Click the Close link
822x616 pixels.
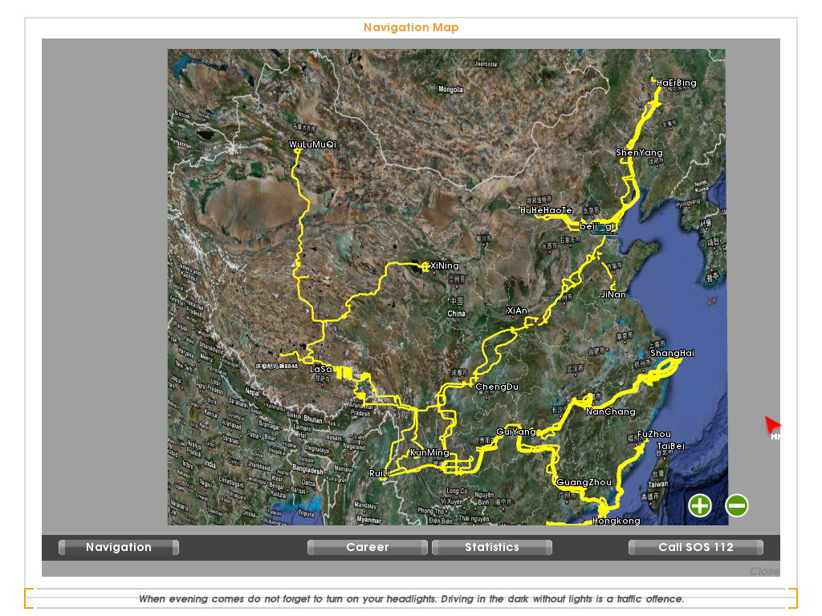pos(764,571)
